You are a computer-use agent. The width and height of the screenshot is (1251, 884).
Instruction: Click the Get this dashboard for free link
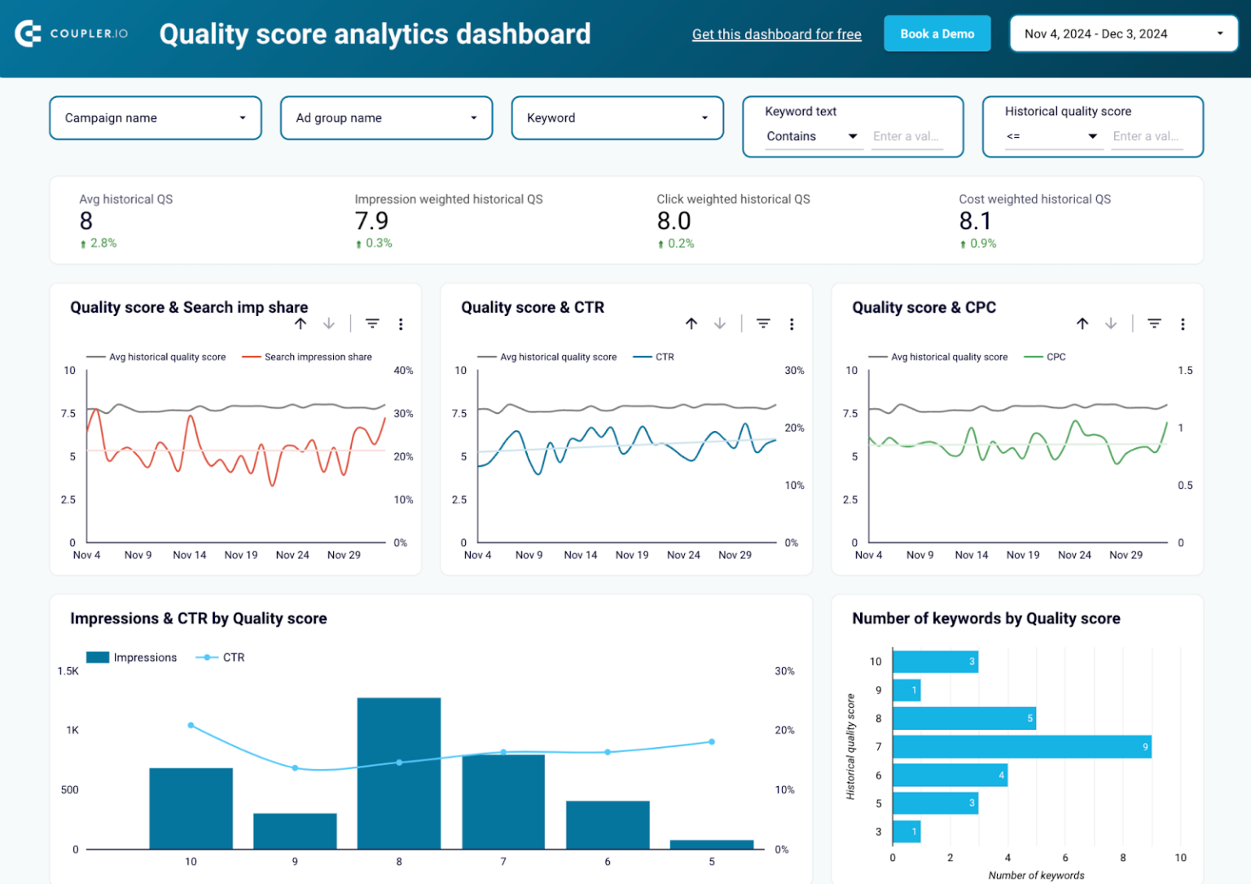(776, 34)
